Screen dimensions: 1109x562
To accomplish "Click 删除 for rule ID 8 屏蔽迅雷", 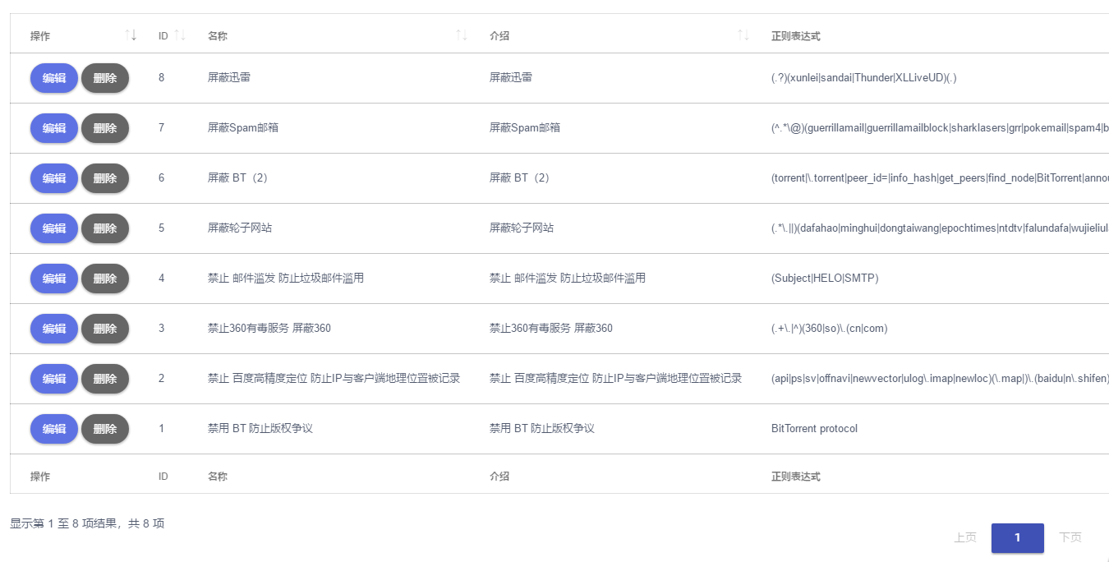I will tap(105, 78).
